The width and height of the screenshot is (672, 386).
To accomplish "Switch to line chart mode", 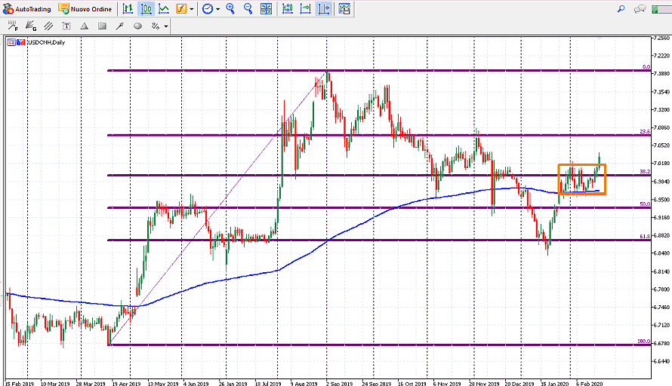I will [x=163, y=9].
